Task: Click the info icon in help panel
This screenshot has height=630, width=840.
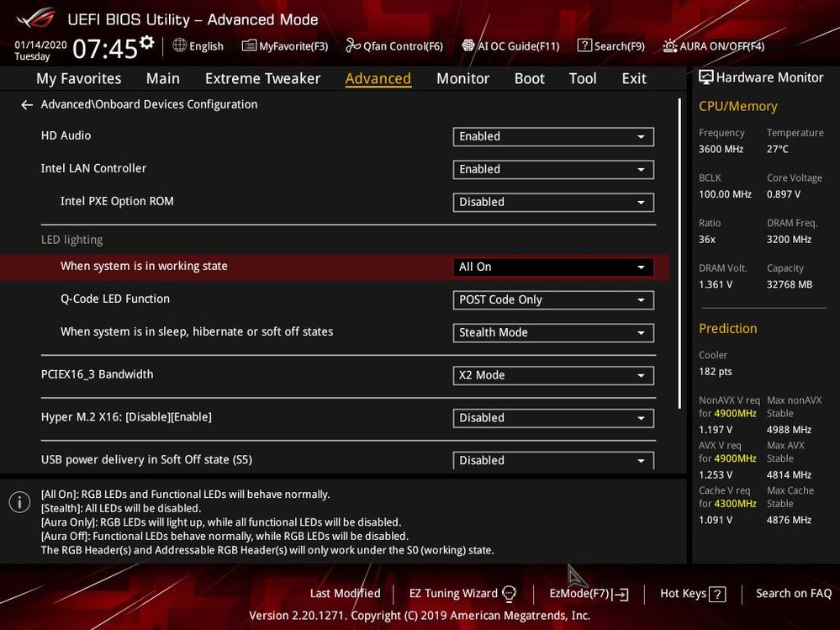Action: pyautogui.click(x=20, y=502)
